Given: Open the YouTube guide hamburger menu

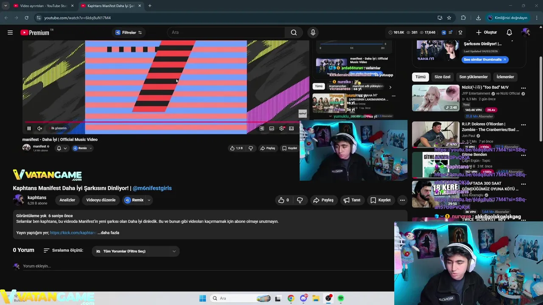Looking at the screenshot, I should (10, 33).
